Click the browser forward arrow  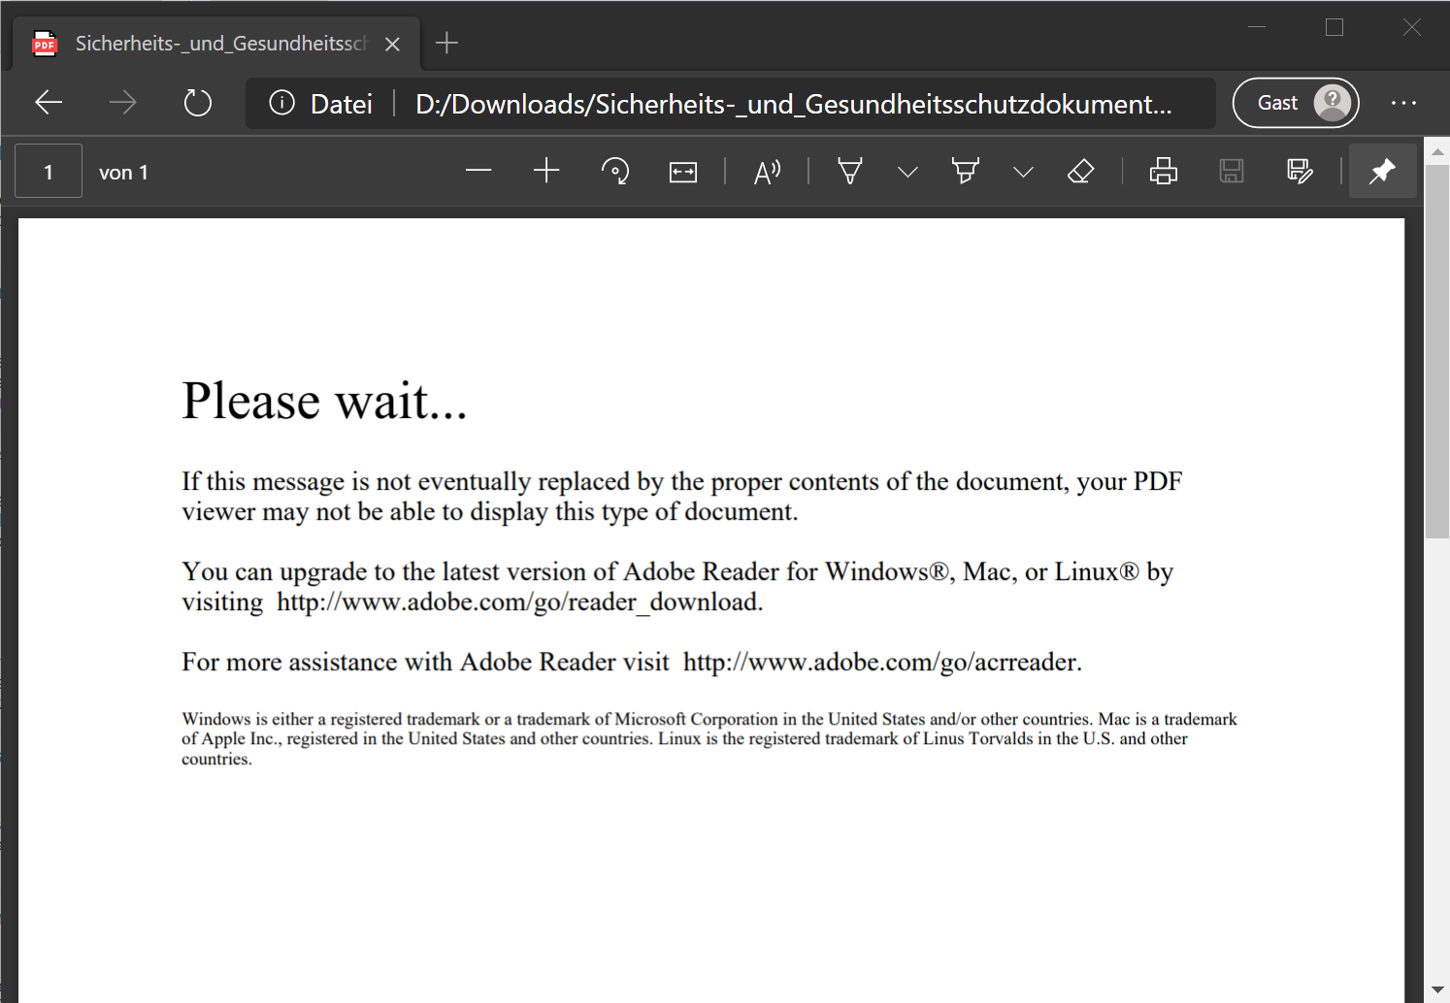point(123,103)
